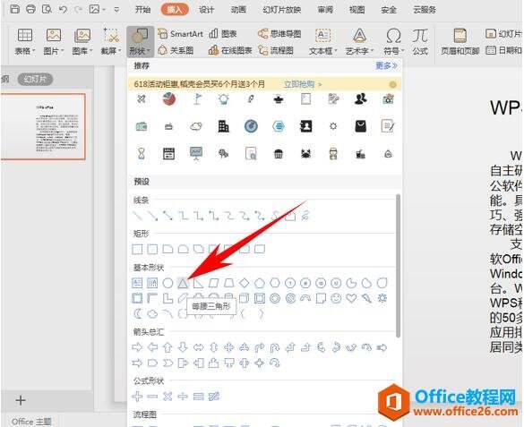The image size is (524, 427).
Task: Select the oval shape in 基本形状
Action: [168, 283]
